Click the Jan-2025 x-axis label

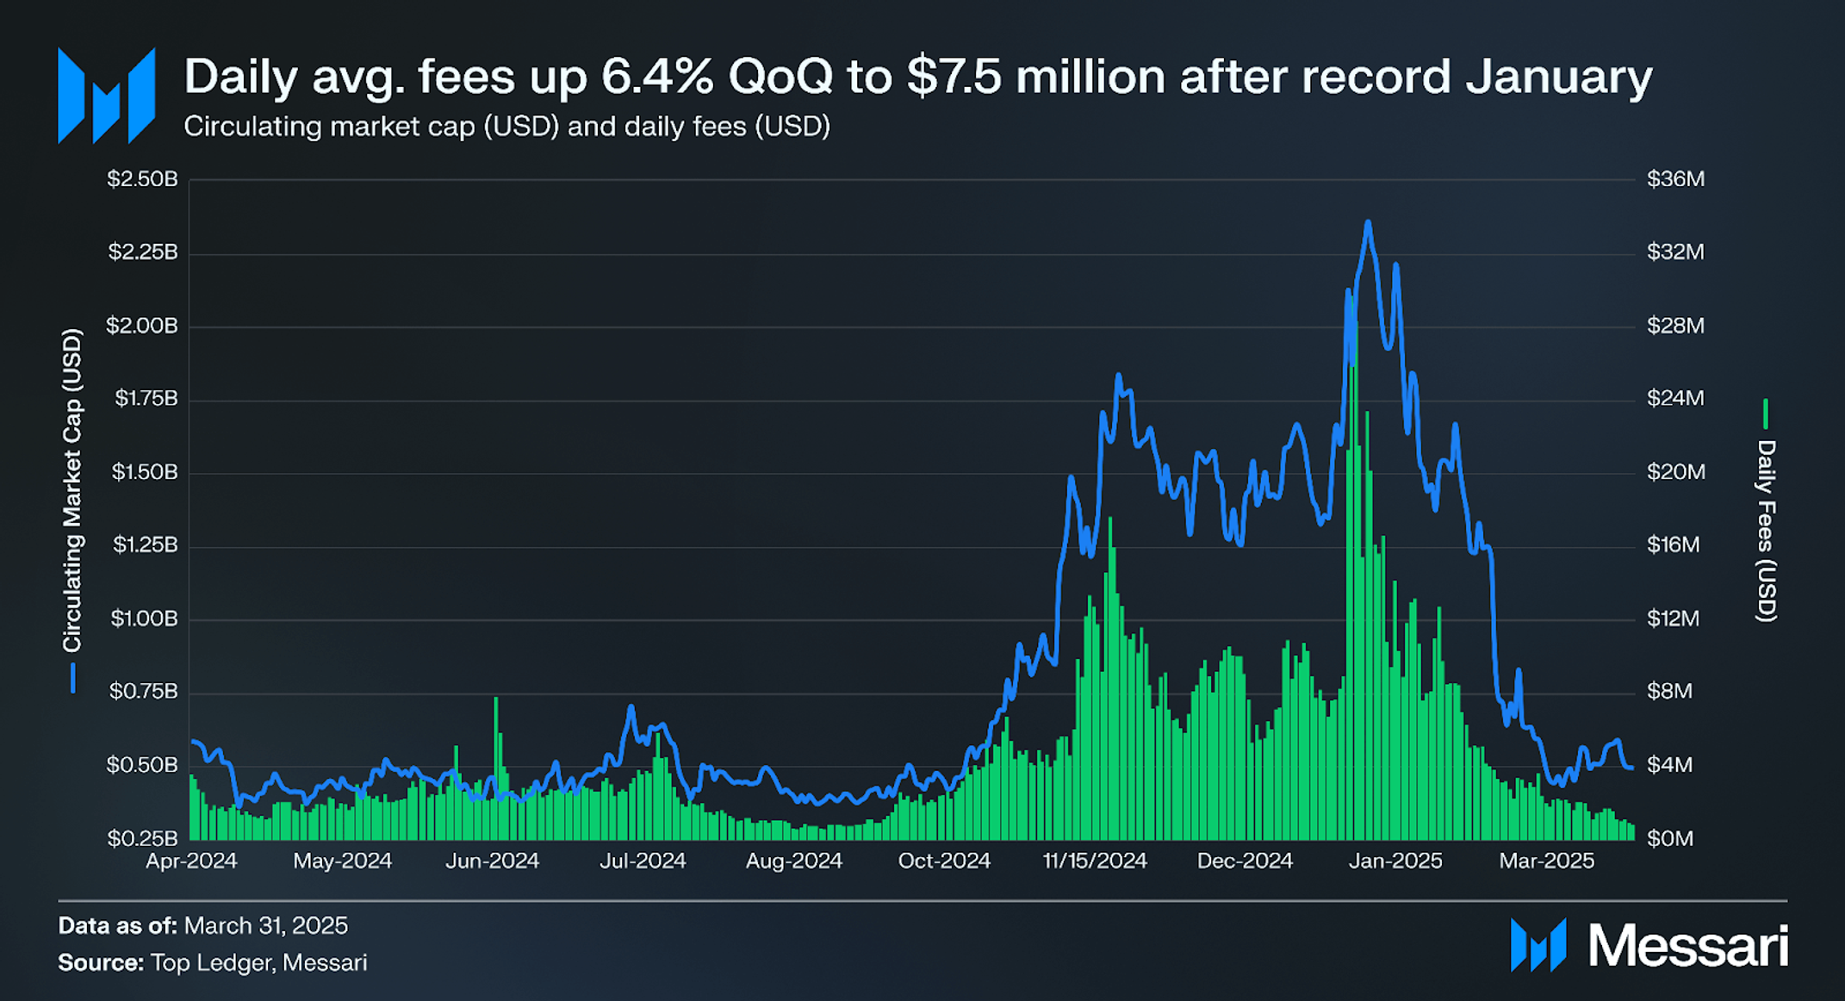click(x=1395, y=861)
